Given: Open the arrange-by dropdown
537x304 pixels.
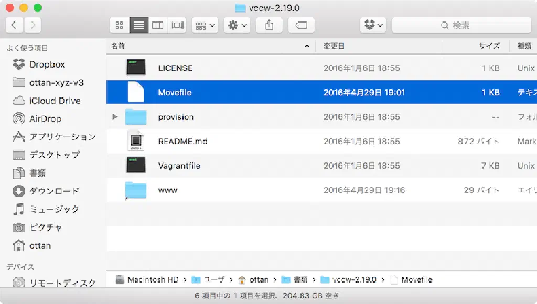Looking at the screenshot, I should (205, 25).
